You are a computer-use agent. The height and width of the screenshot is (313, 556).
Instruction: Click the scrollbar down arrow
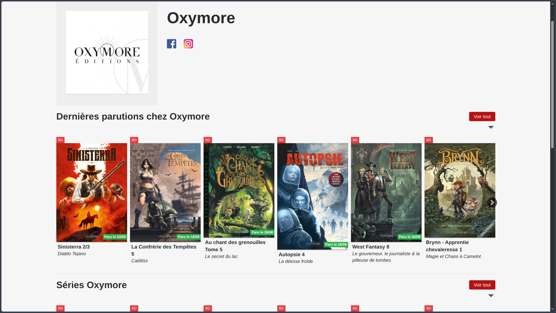pos(552,309)
